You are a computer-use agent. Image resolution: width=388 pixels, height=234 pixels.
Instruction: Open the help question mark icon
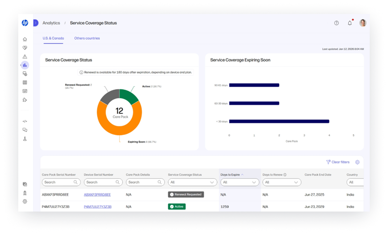336,22
